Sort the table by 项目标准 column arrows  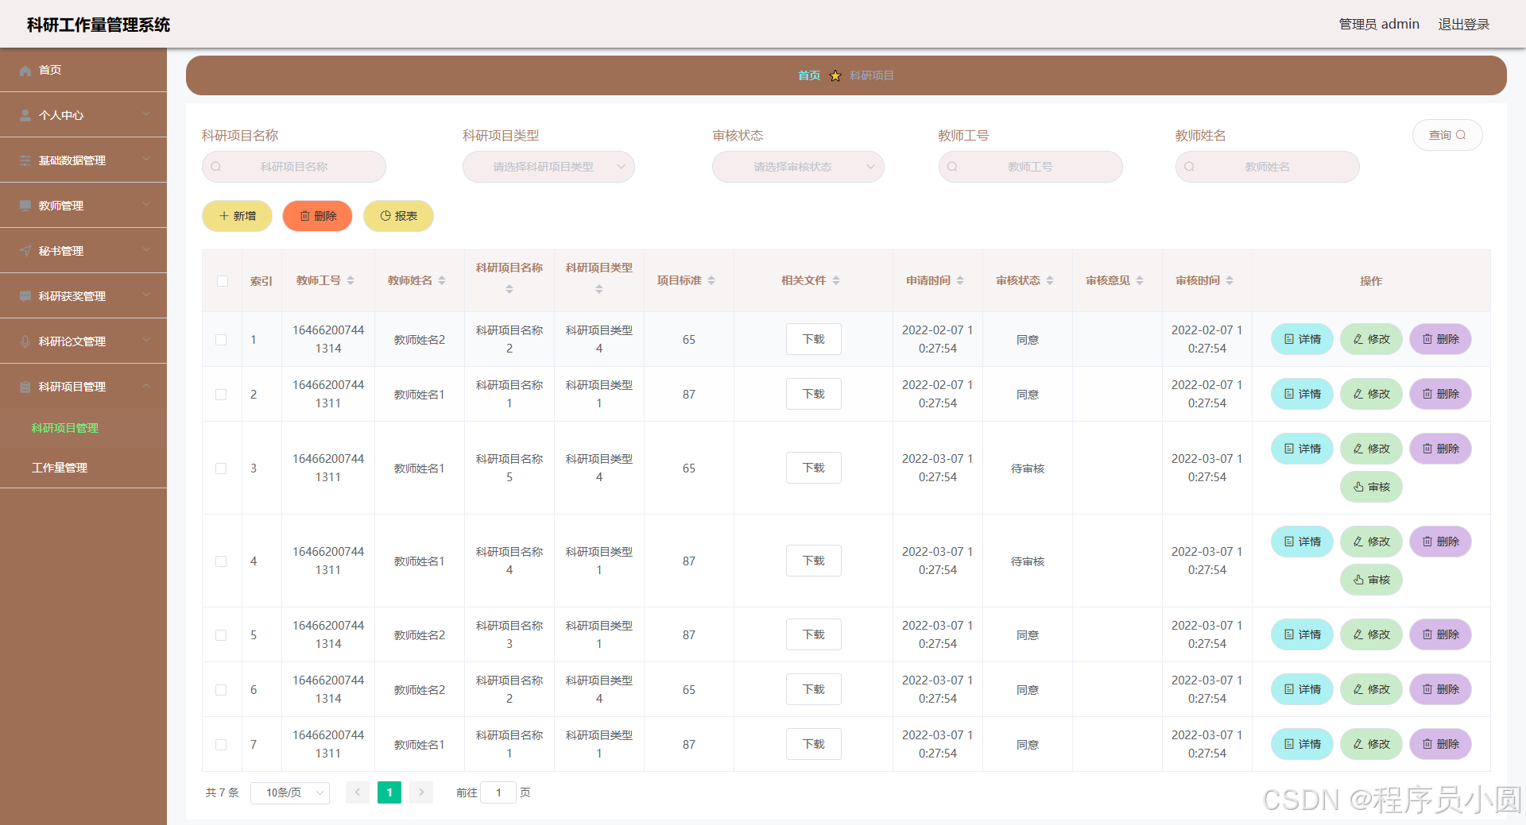point(712,280)
